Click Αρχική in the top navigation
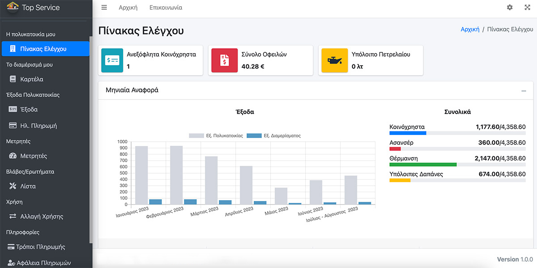537x268 pixels. 128,8
